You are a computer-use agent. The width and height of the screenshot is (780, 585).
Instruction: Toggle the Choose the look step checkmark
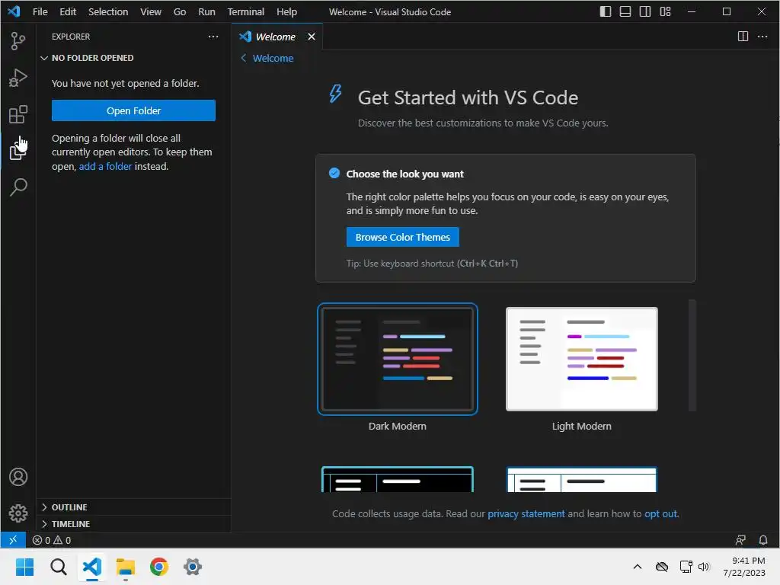click(x=334, y=173)
